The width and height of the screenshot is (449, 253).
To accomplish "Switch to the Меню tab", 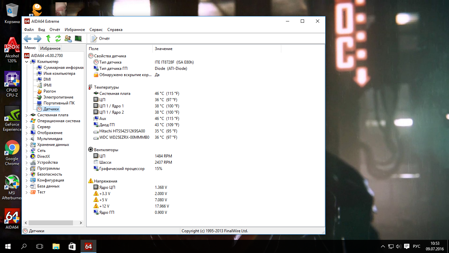I will click(x=30, y=48).
